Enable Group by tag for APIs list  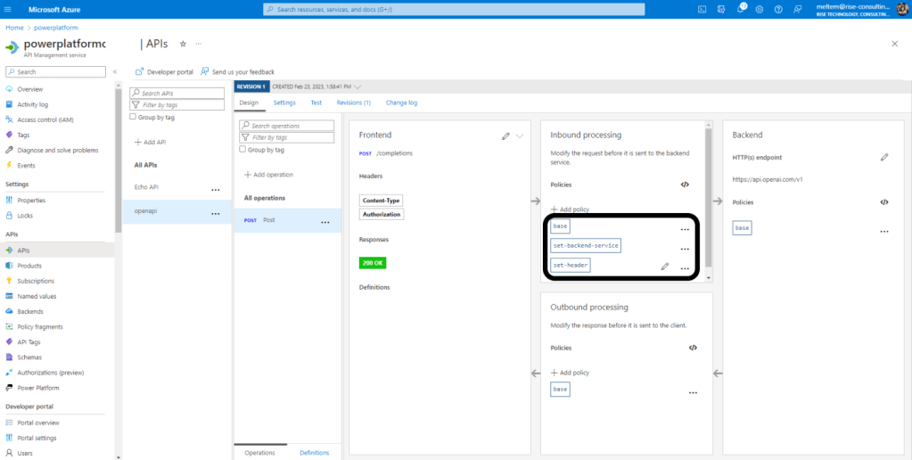tap(134, 117)
